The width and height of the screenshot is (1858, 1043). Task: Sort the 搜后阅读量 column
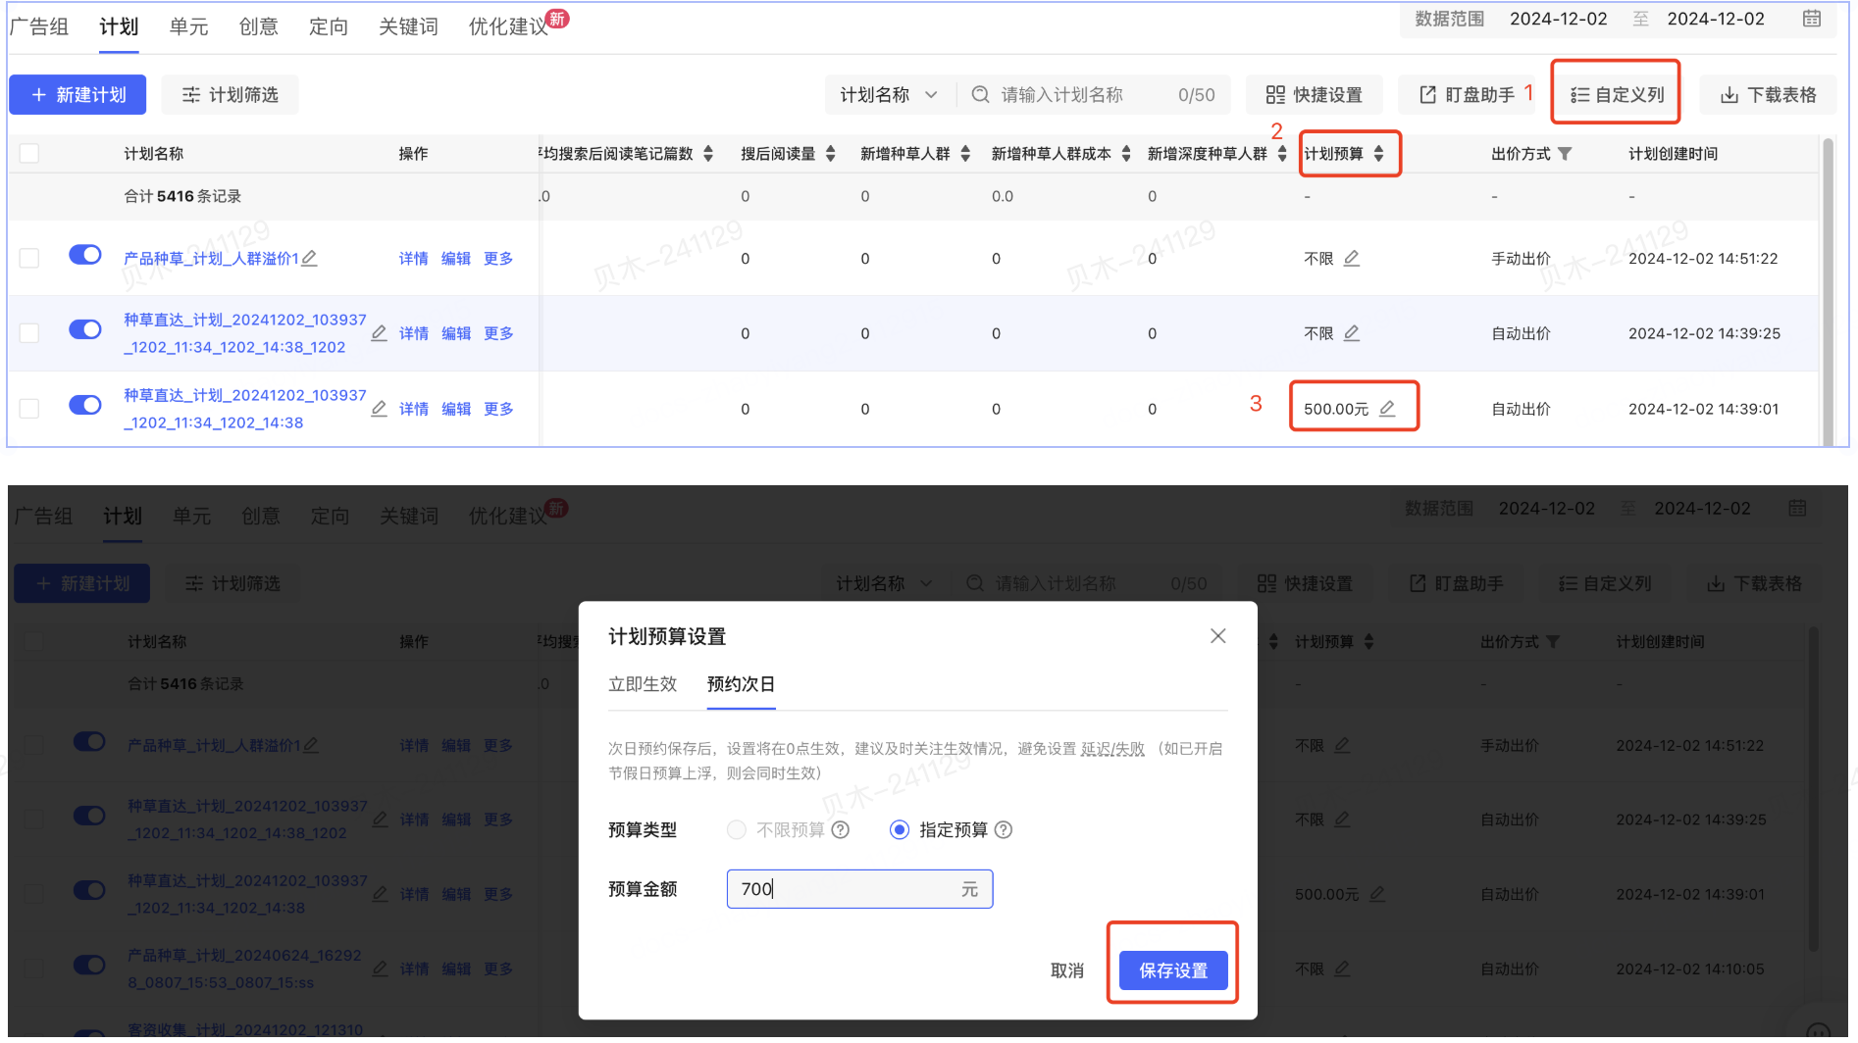click(x=831, y=153)
